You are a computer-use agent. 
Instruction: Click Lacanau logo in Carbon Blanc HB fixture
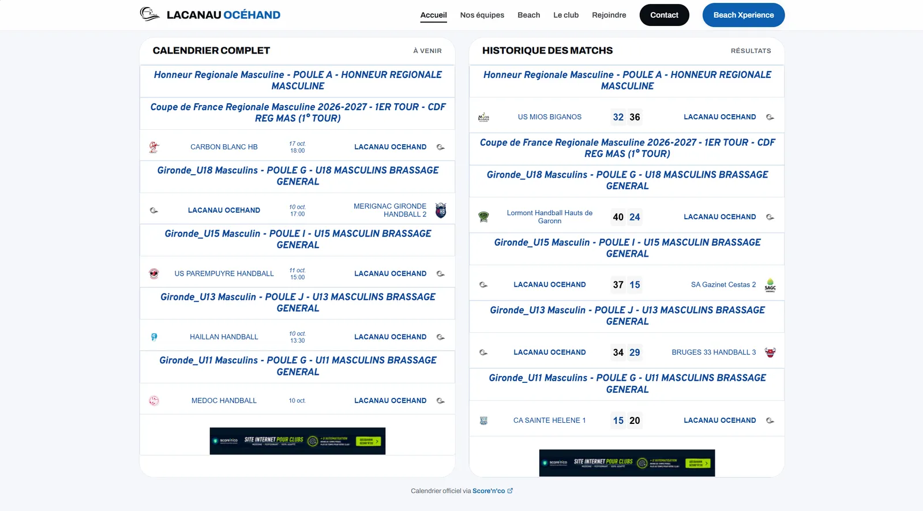point(441,147)
